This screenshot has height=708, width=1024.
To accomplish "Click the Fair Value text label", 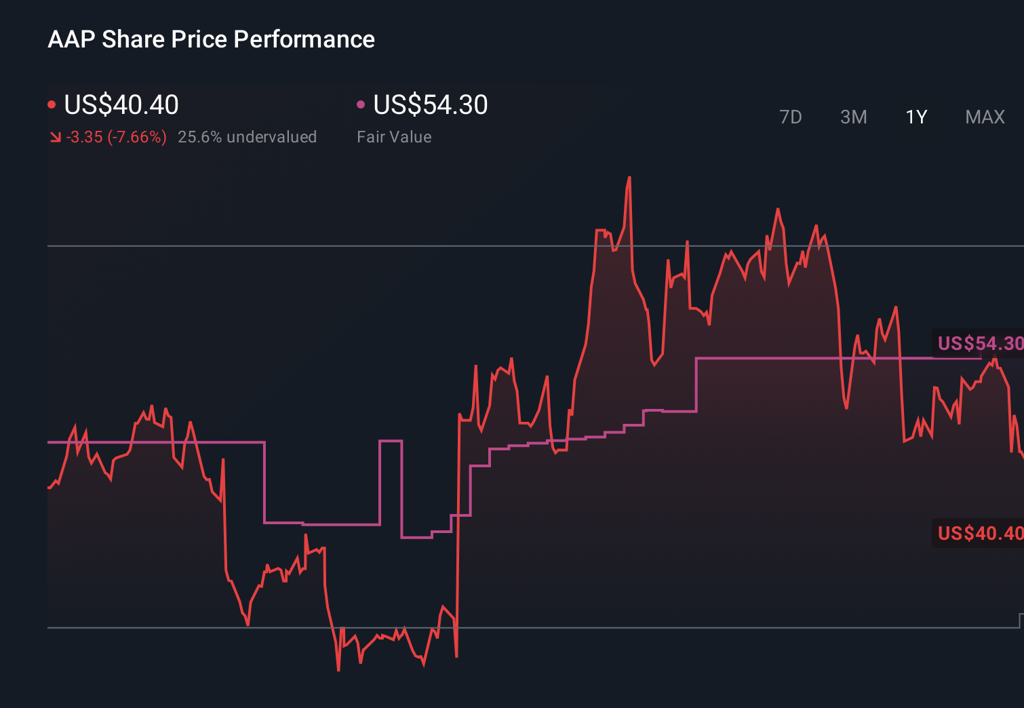I will pyautogui.click(x=394, y=137).
